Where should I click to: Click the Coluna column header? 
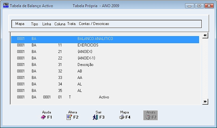pos(60,24)
